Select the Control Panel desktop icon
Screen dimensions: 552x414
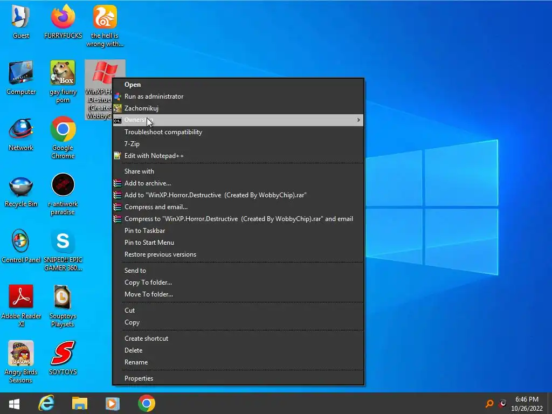pos(21,246)
